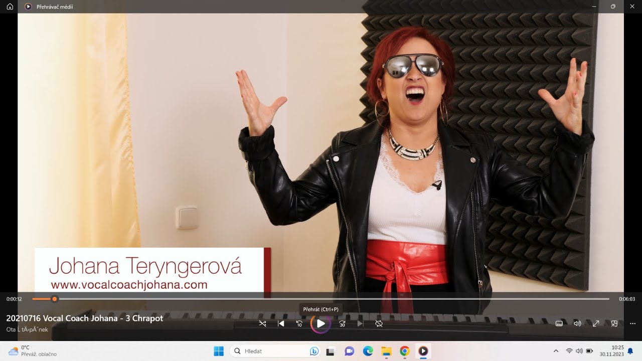642x361 pixels.
Task: Open Task View on taskbar
Action: (330, 351)
